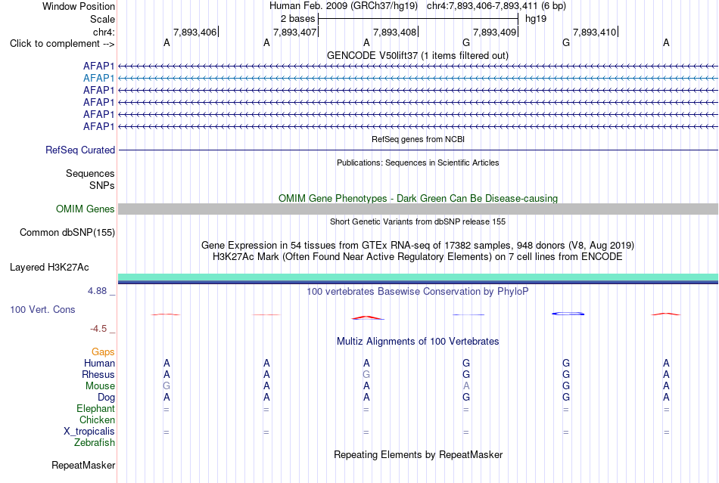Viewport: 719px width, 483px height.
Task: Select the light blue AFAP1 transcript label
Action: 98,79
